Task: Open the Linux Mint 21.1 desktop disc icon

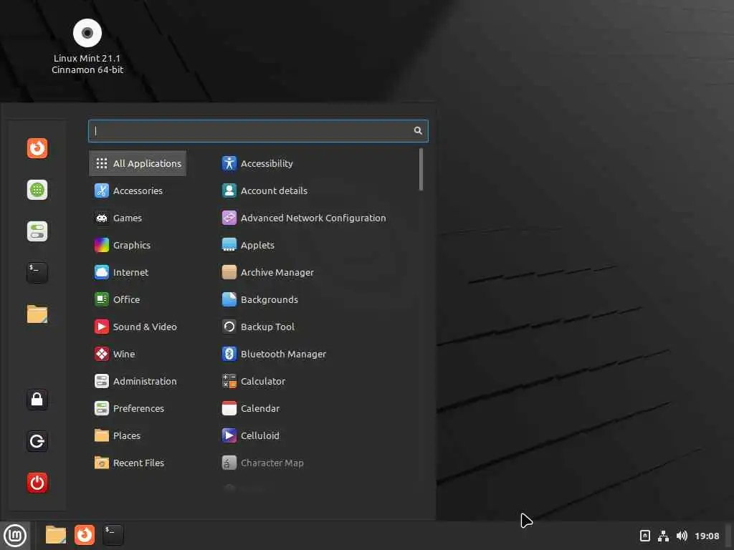Action: click(87, 47)
